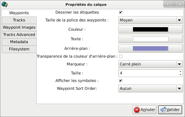The height and width of the screenshot is (117, 185).
Task: Enable background color transparency checkbox
Action: pyautogui.click(x=121, y=56)
